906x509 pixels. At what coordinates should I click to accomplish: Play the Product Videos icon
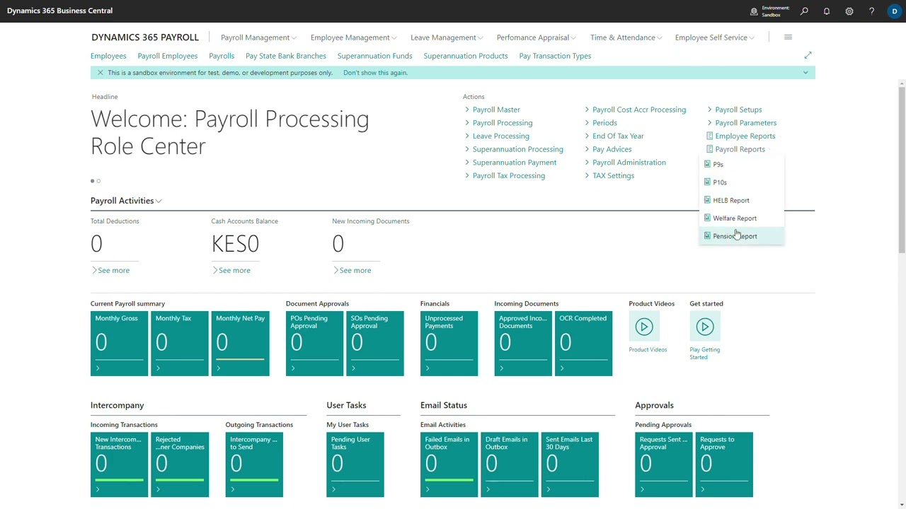pos(644,327)
